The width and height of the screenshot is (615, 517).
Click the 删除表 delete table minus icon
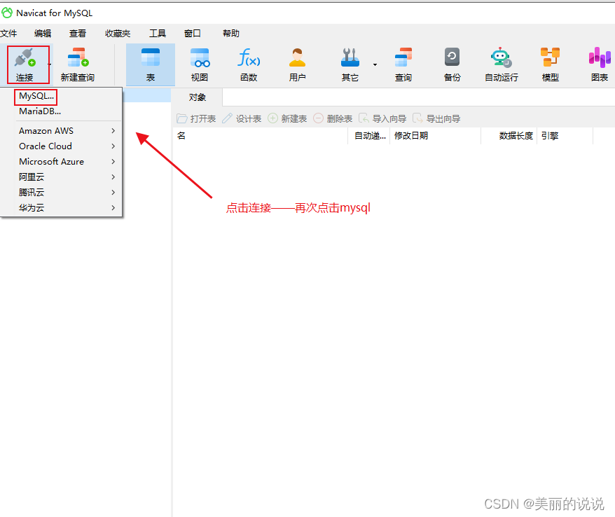click(318, 118)
